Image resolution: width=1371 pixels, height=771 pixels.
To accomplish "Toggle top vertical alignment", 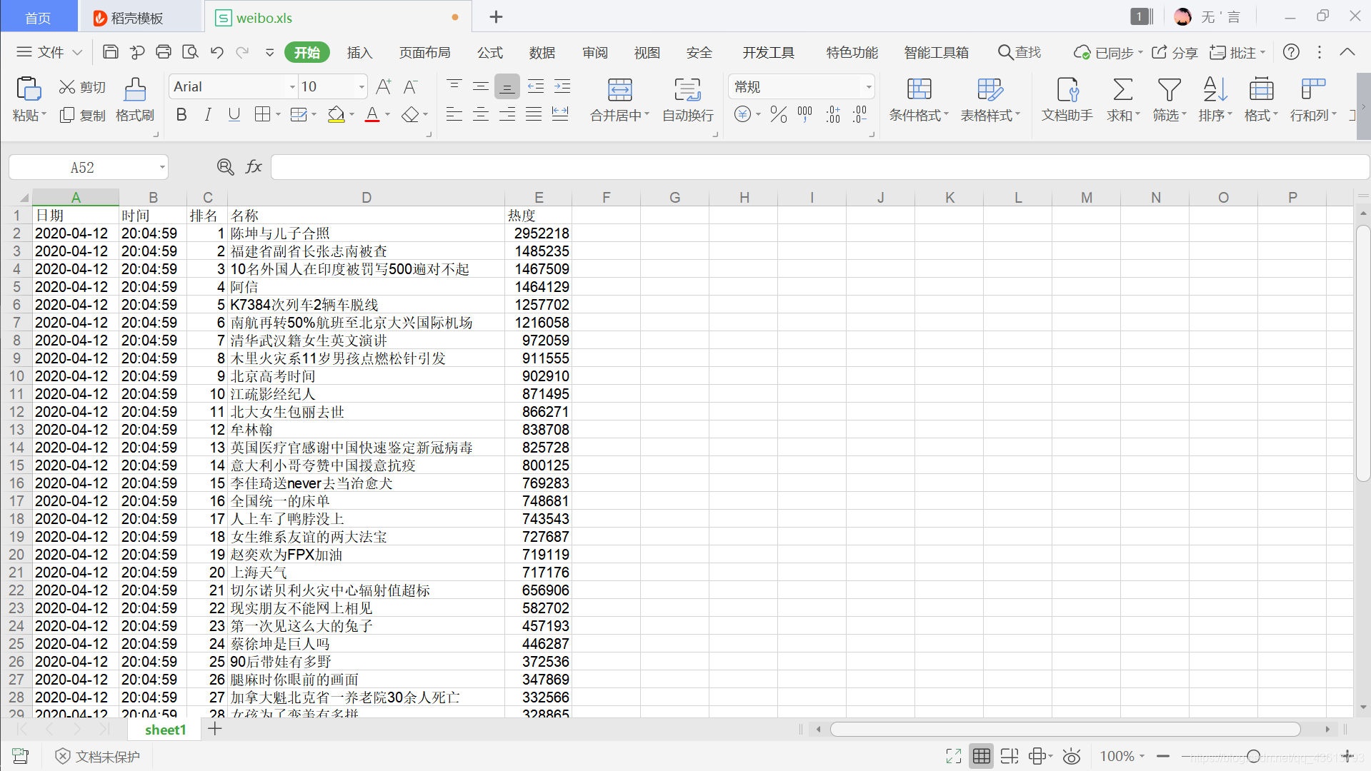I will pos(454,87).
